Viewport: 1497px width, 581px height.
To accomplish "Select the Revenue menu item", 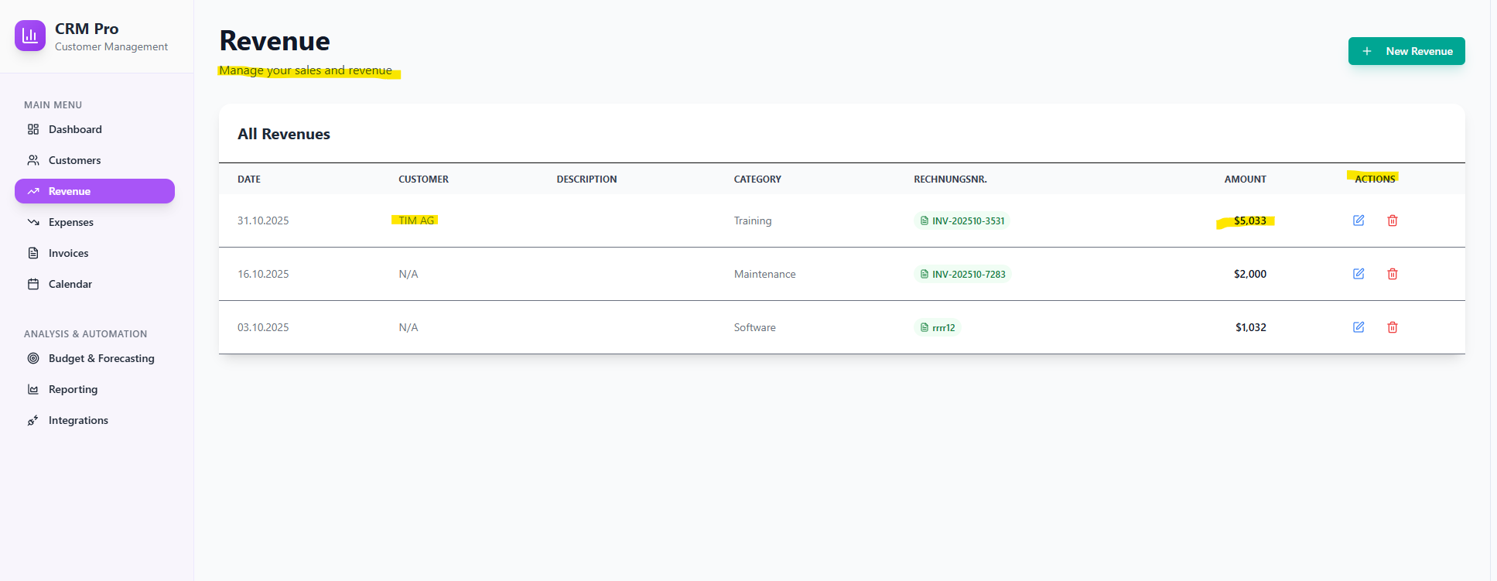I will (x=94, y=191).
